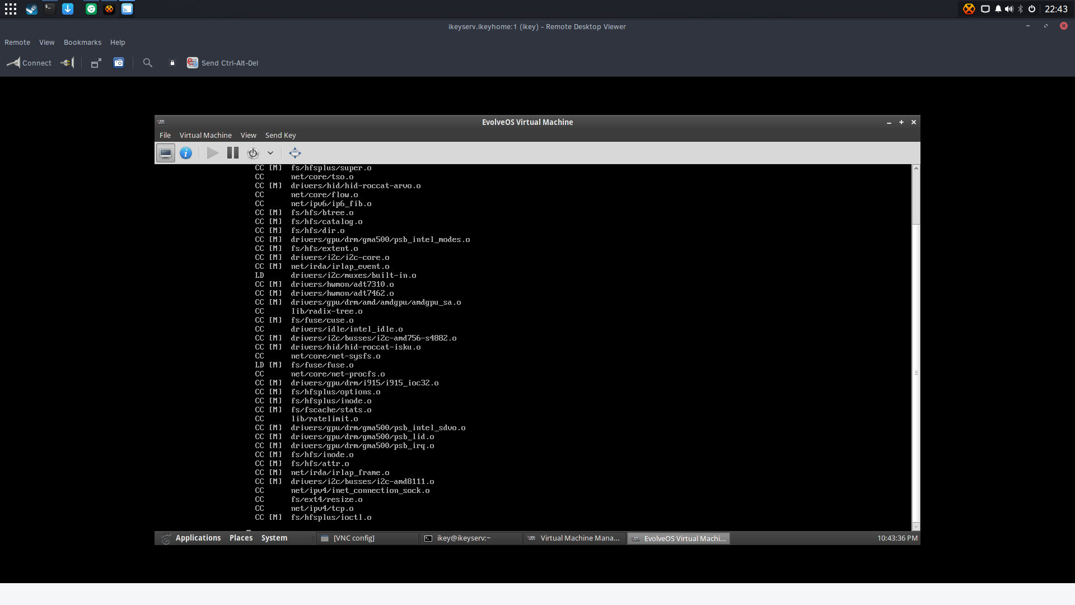
Task: Open Remote Desktop Viewer's View menu
Action: click(47, 43)
